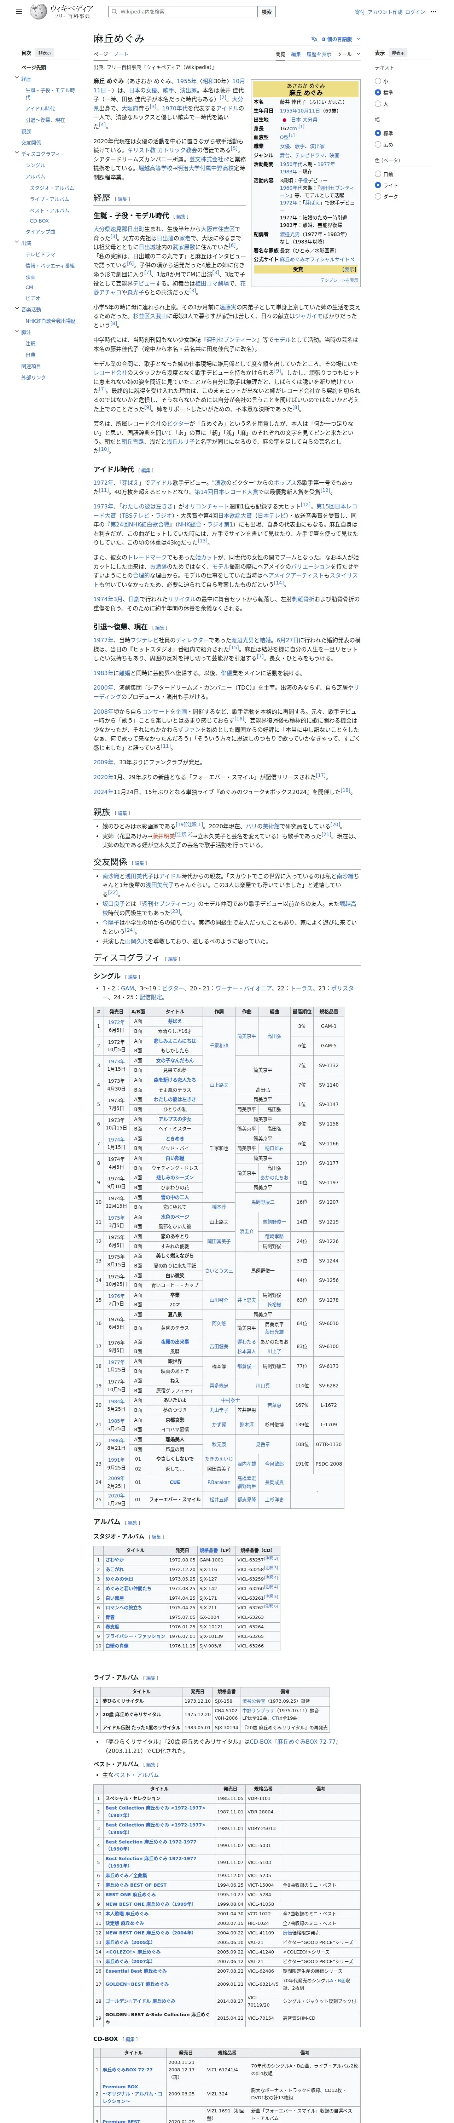The height and width of the screenshot is (2123, 454).
Task: Click the アカウント作成 link
Action: (x=385, y=12)
